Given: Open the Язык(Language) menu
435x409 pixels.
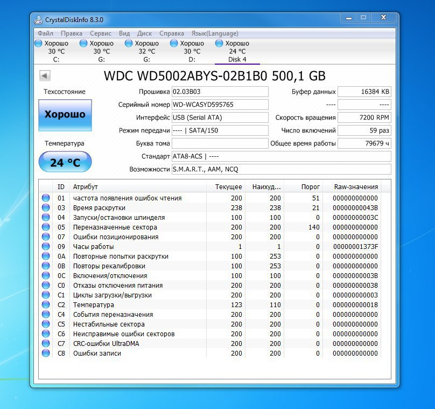Looking at the screenshot, I should click(x=215, y=33).
